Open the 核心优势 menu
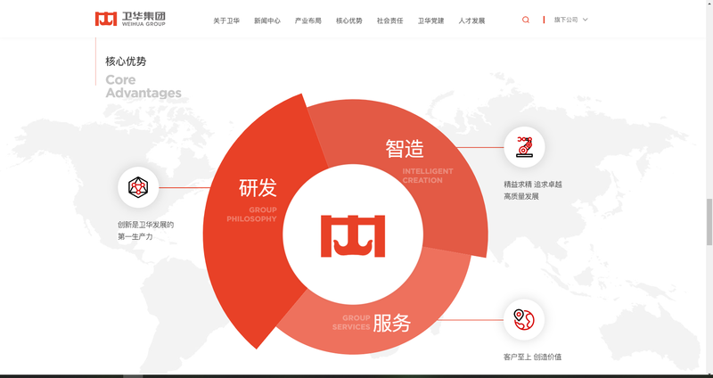Image resolution: width=713 pixels, height=378 pixels. pos(349,21)
